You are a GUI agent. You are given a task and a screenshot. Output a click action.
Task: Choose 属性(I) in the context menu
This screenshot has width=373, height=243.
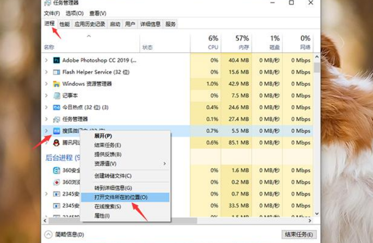click(125, 215)
